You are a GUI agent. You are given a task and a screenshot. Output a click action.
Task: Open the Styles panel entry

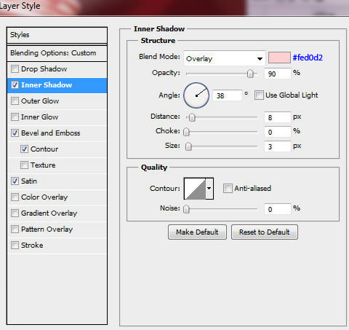tap(57, 35)
